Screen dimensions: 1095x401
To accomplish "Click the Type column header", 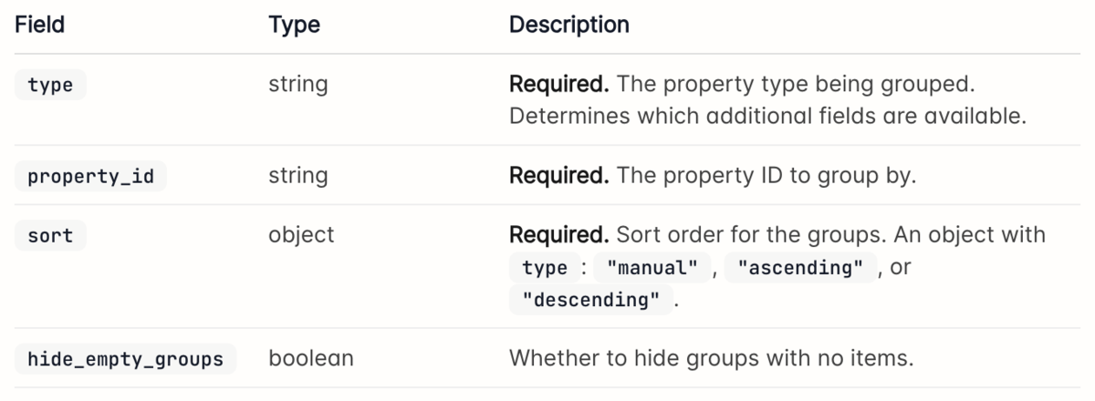I will point(294,25).
